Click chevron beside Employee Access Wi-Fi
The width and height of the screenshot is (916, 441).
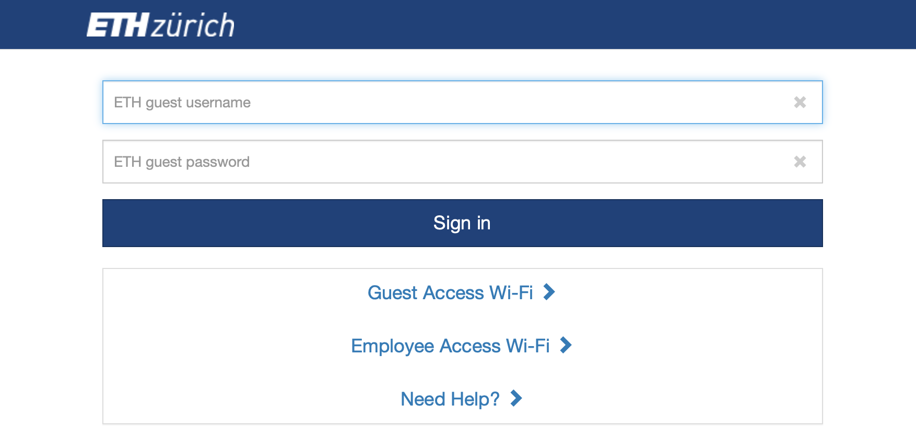pyautogui.click(x=566, y=345)
